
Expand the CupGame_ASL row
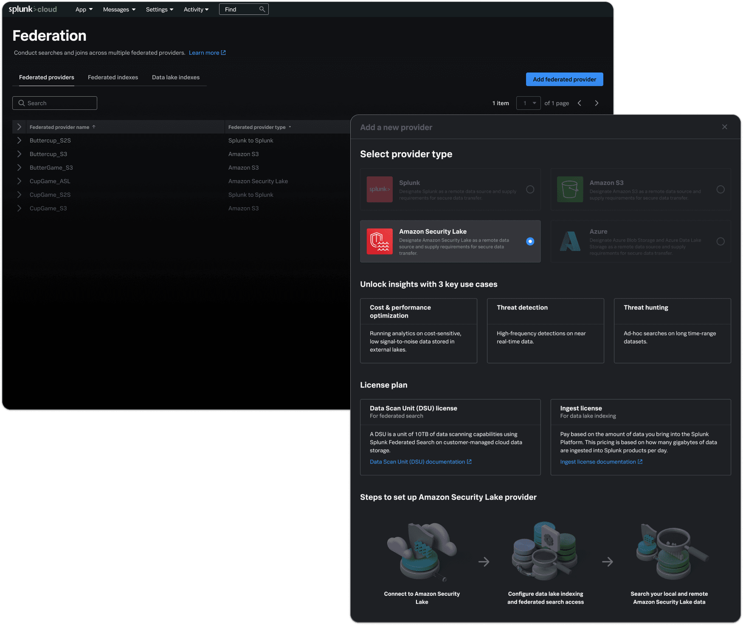[19, 181]
